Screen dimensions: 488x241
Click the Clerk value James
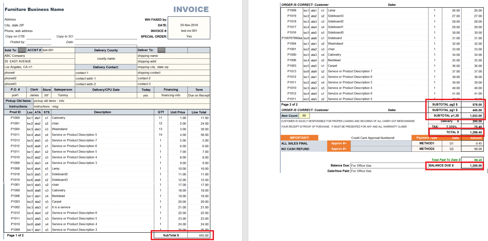click(34, 95)
